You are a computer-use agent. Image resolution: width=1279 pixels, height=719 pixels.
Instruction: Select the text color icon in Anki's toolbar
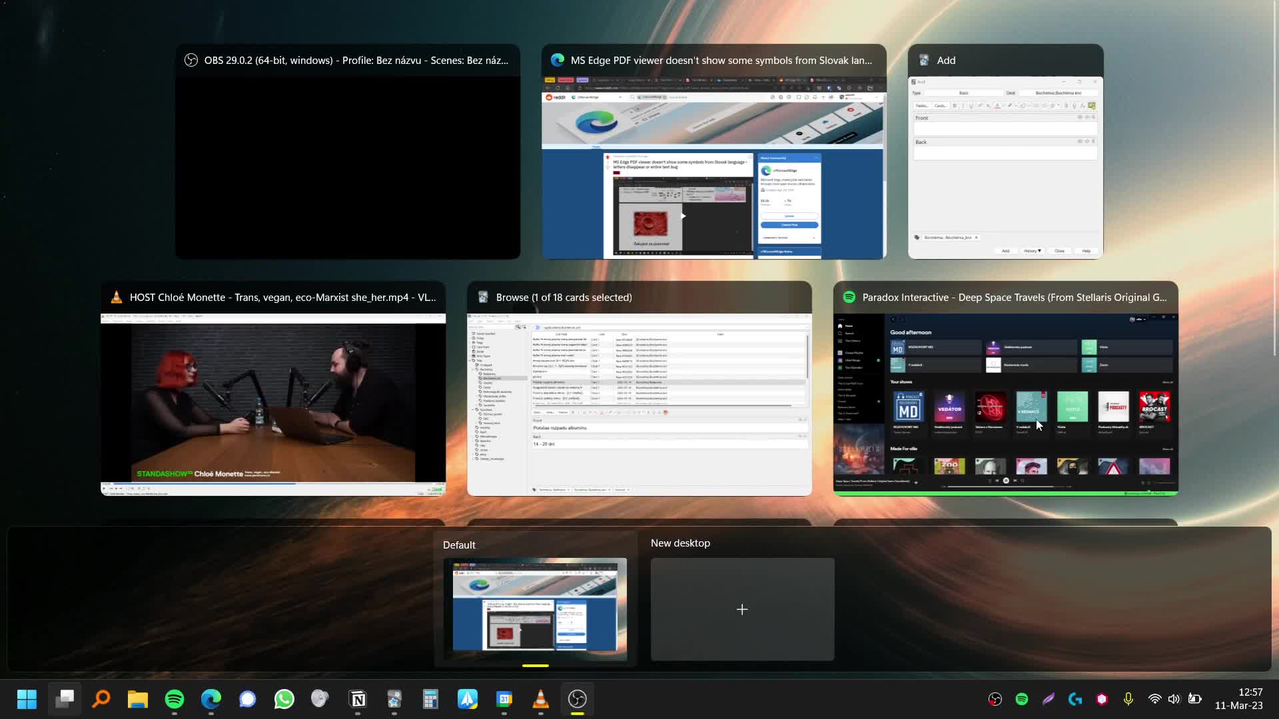997,105
